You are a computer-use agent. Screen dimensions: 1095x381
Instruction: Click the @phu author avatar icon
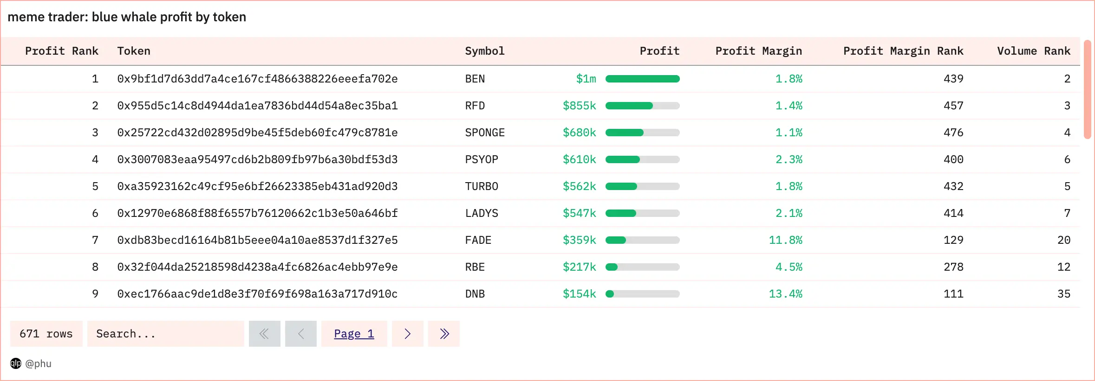pyautogui.click(x=16, y=363)
